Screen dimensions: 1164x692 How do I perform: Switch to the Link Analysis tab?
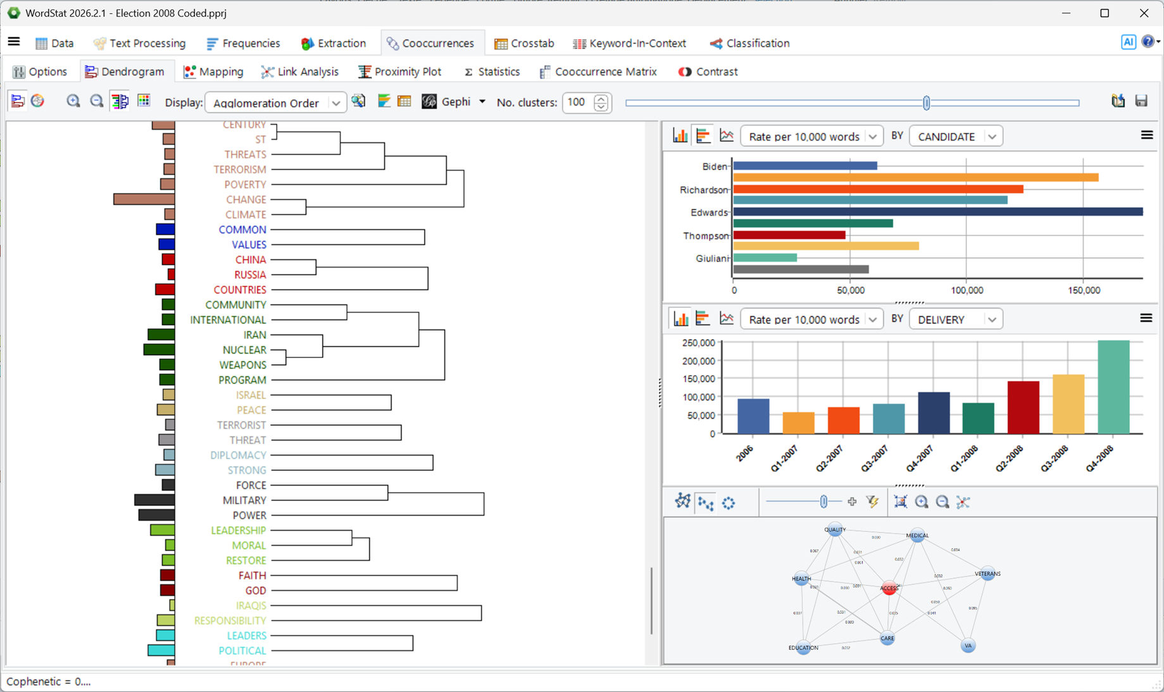pyautogui.click(x=300, y=71)
